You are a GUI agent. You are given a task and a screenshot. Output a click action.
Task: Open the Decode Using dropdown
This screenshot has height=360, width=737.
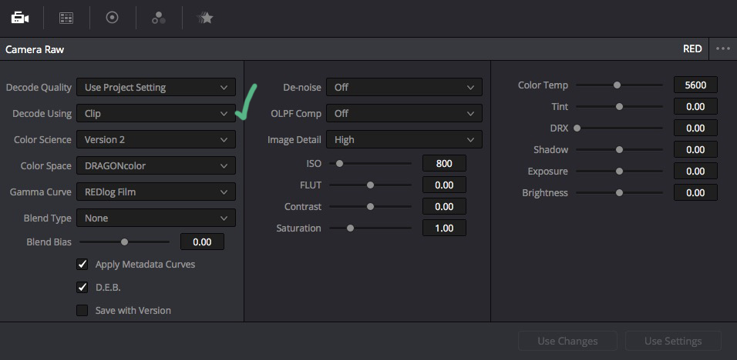156,113
